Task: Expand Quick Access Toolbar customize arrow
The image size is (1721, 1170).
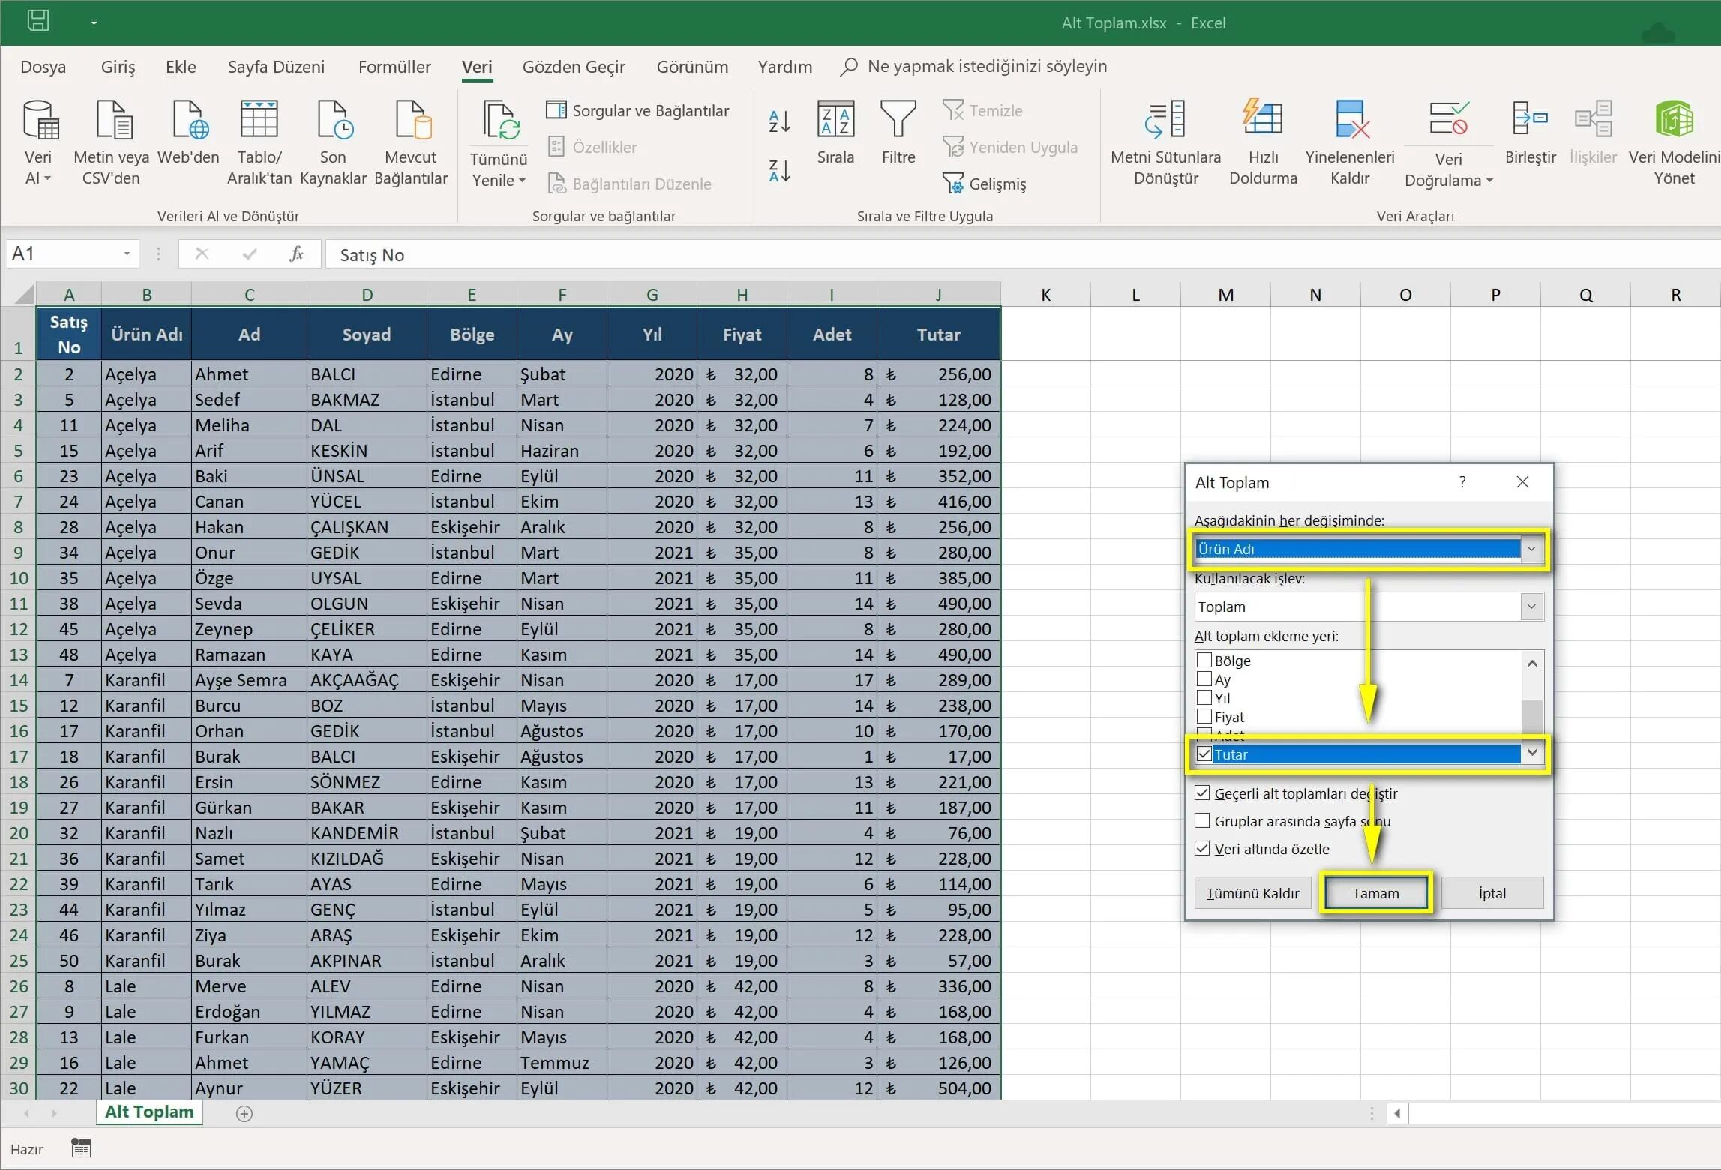Action: (94, 22)
